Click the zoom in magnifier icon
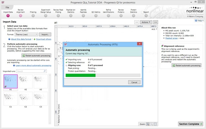The height and width of the screenshot is (129, 206). (148, 124)
